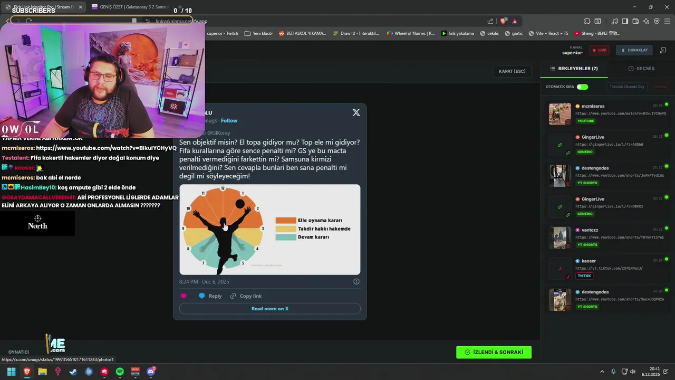The image size is (675, 380).
Task: Select the GingerLive link ending OWKK3
Action: (609, 206)
